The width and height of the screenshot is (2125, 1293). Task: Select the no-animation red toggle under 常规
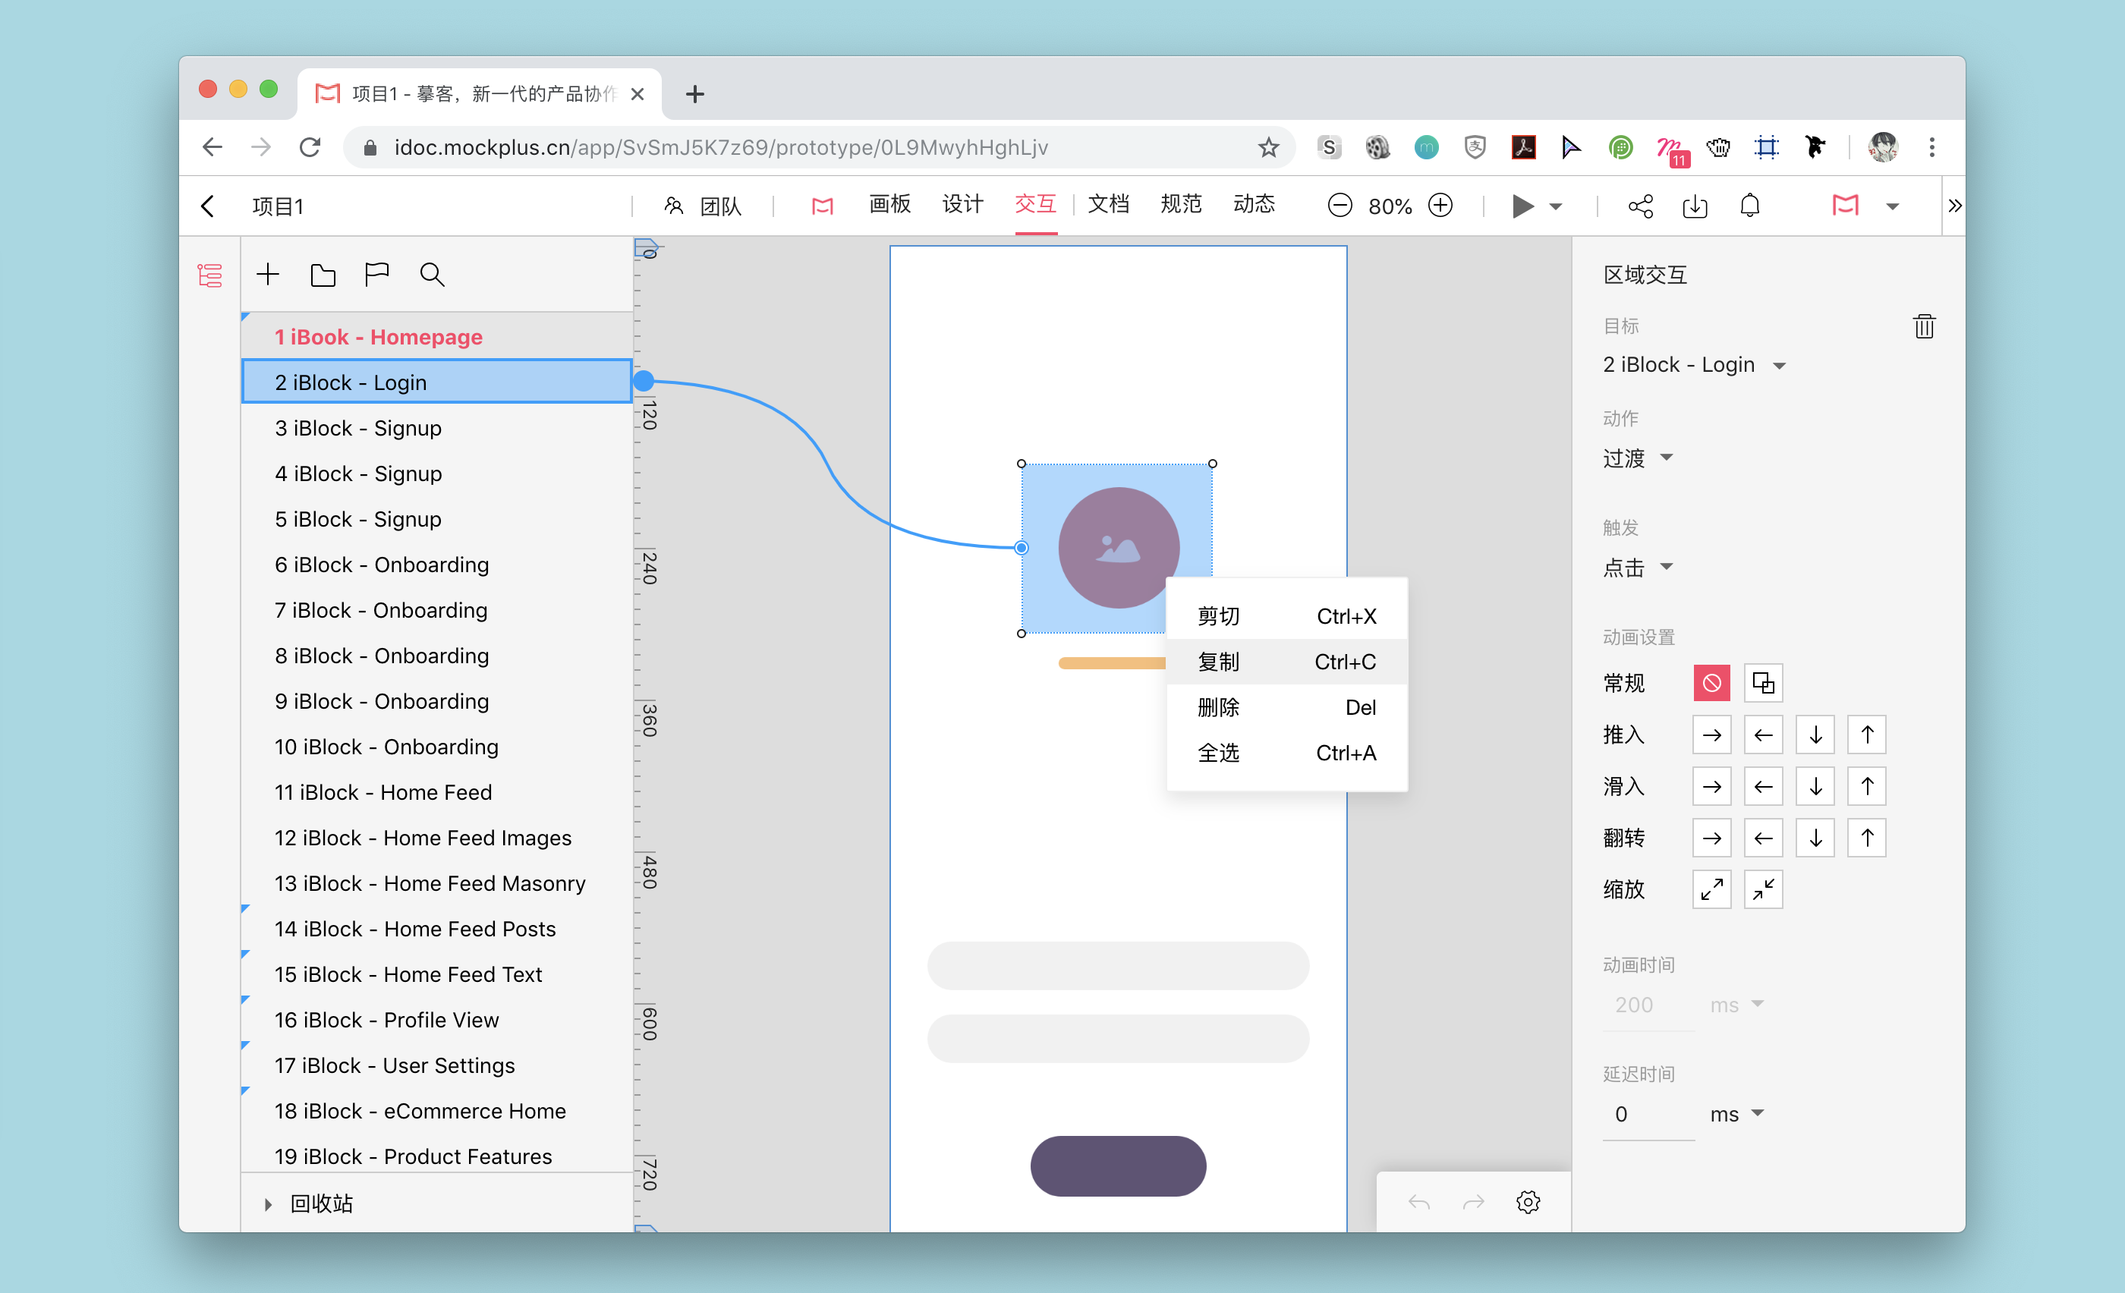pyautogui.click(x=1711, y=683)
